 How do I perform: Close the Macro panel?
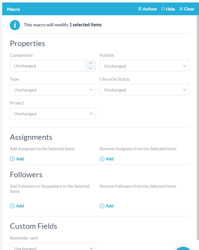click(187, 9)
